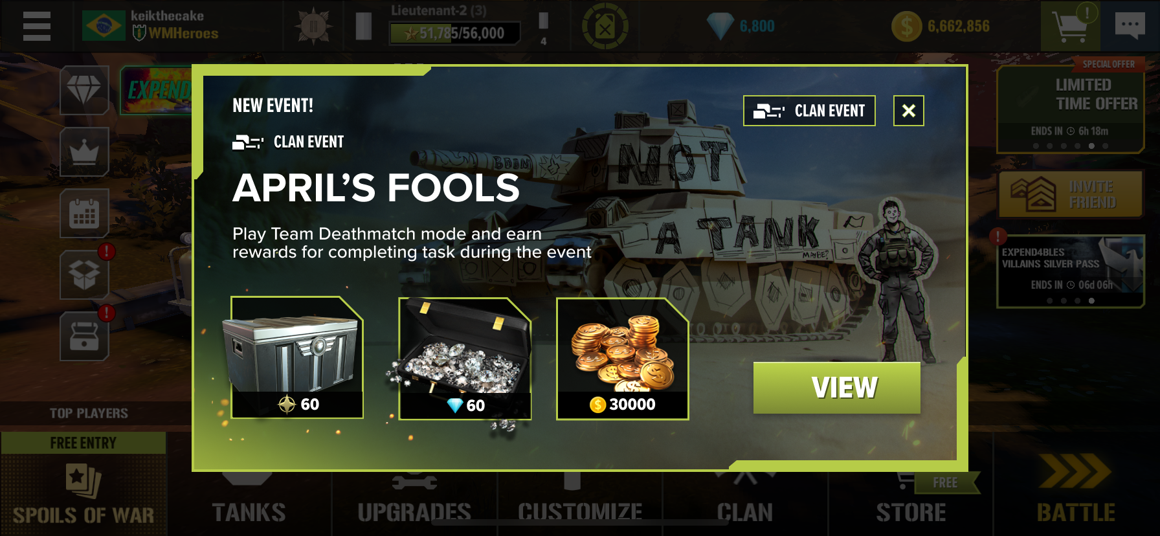Close the April's Fools event popup

tap(908, 111)
